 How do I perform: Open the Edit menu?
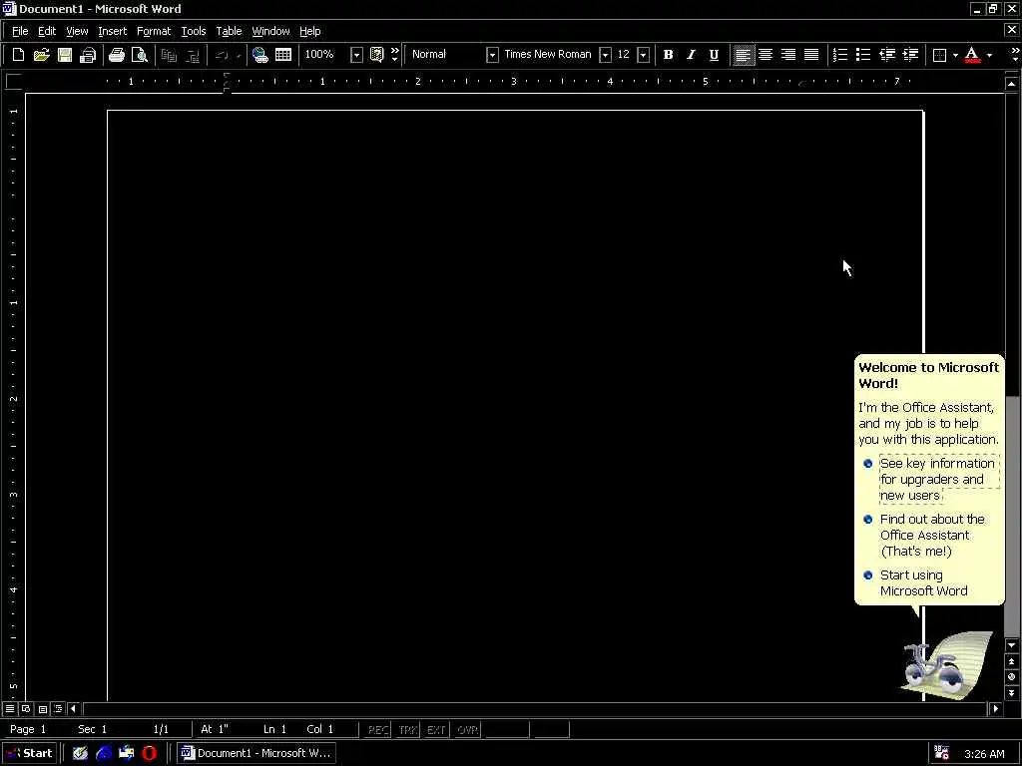[46, 31]
